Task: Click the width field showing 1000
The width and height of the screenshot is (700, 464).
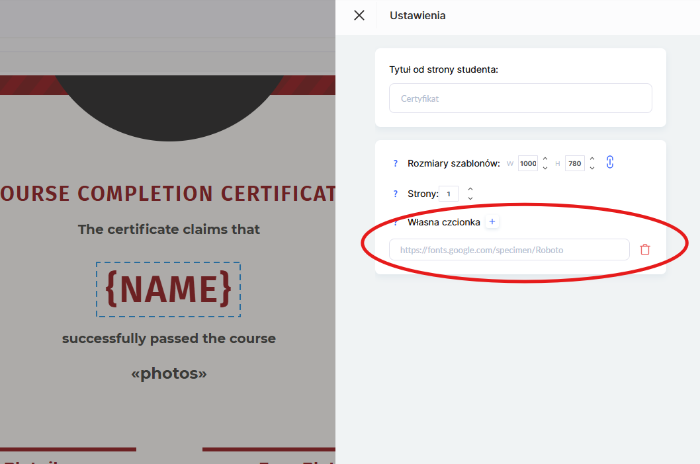Action: pos(528,163)
